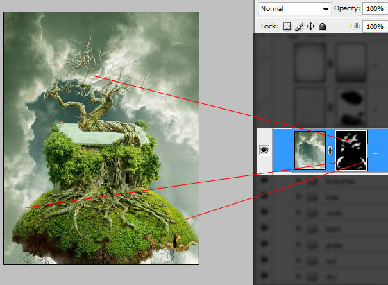Click the lock image pixels brush icon

[x=299, y=26]
